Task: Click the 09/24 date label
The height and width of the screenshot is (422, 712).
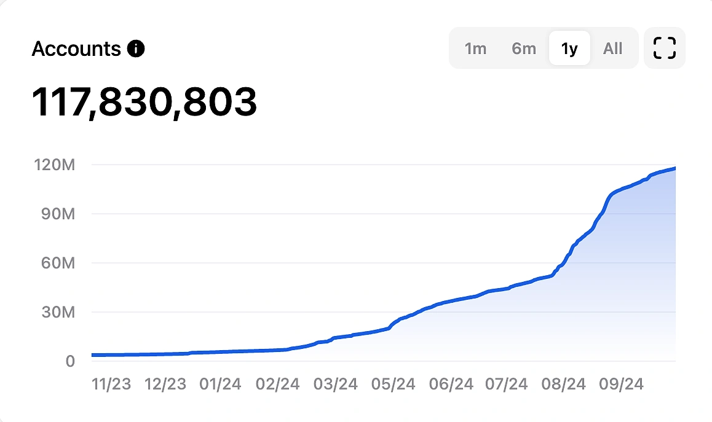Action: [622, 385]
